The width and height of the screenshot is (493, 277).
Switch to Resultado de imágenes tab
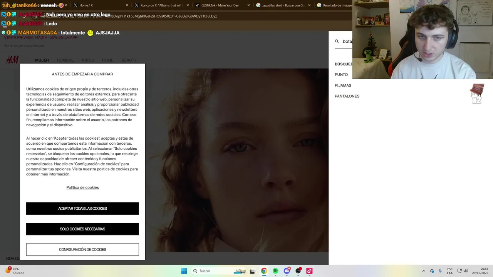334,5
